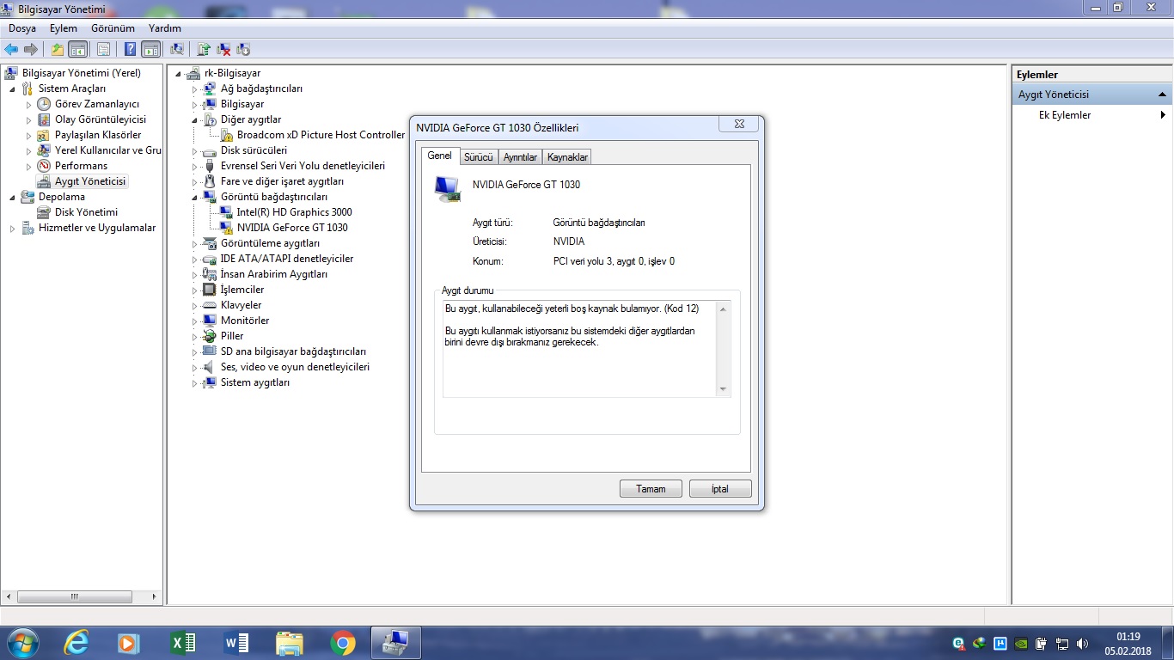
Task: Open Google Chrome from the taskbar
Action: pyautogui.click(x=343, y=643)
